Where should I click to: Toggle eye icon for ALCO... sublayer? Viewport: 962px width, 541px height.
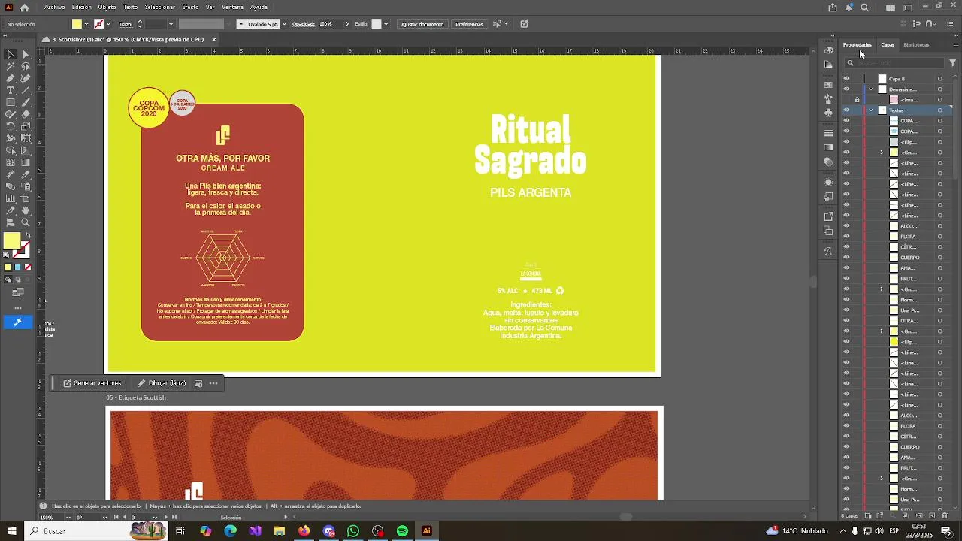(846, 226)
